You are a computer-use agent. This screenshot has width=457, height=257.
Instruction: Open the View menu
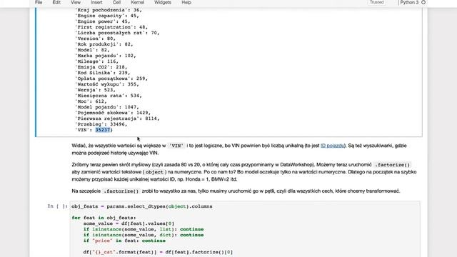(76, 2)
